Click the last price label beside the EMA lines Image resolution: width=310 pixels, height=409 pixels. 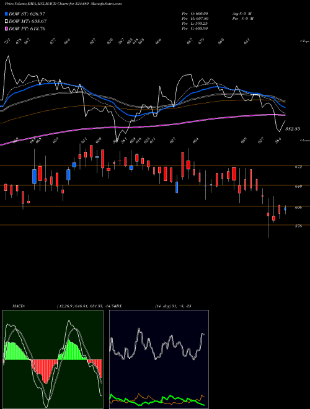293,129
